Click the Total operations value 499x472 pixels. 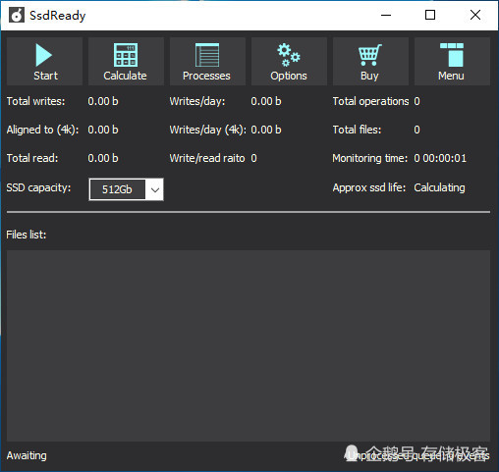pyautogui.click(x=416, y=101)
